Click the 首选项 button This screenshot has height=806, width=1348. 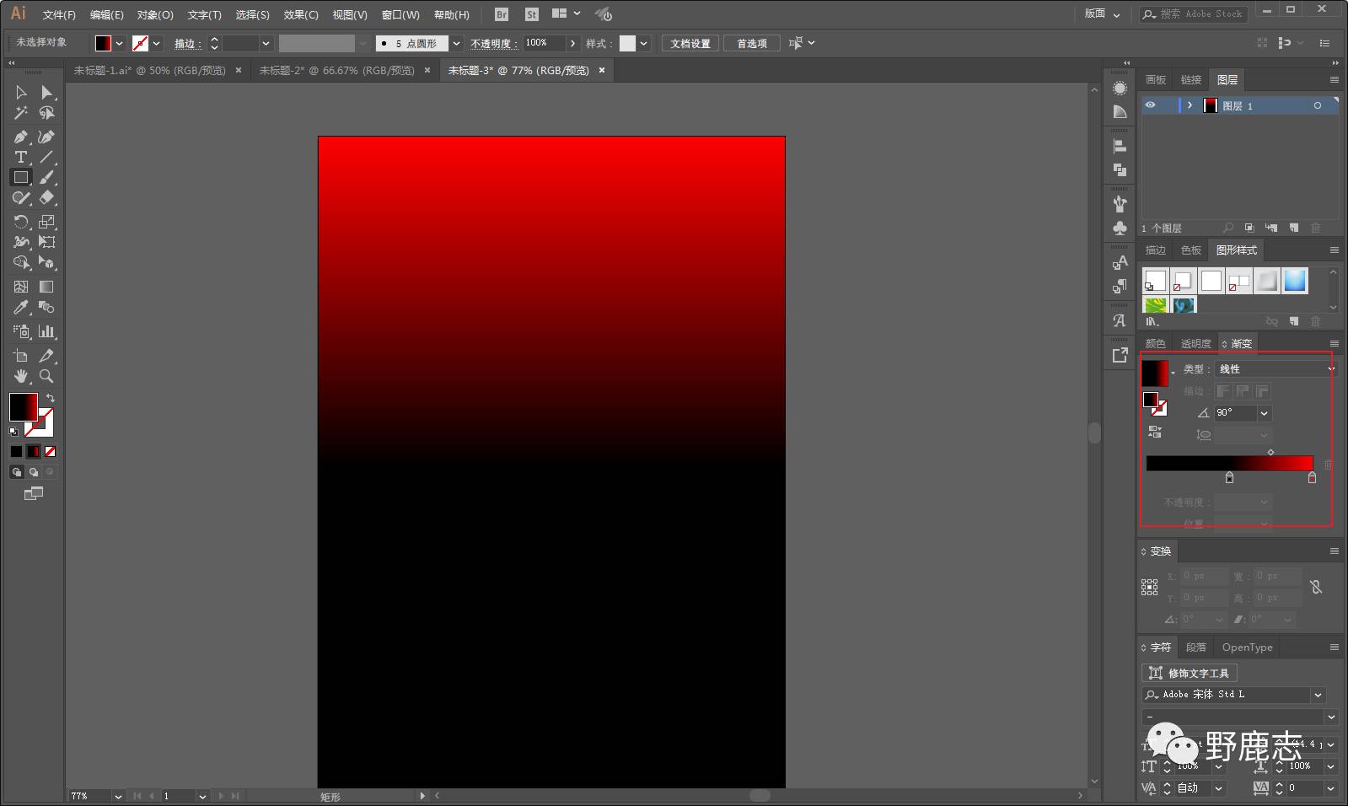[x=751, y=43]
